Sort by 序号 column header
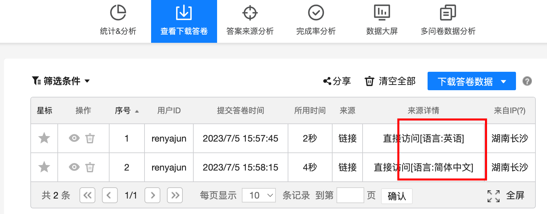547x214 pixels. 127,111
